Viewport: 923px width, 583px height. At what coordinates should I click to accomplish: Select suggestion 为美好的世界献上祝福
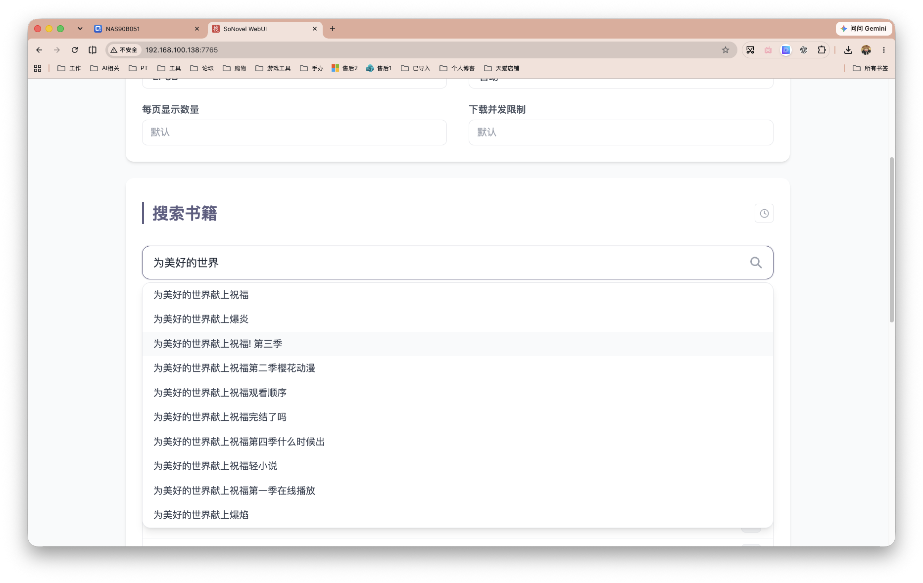point(458,295)
